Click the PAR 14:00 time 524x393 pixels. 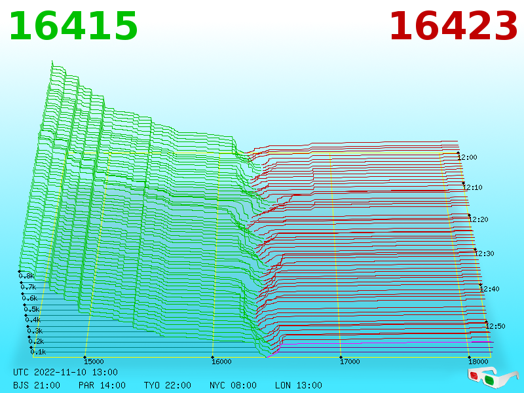tap(102, 385)
